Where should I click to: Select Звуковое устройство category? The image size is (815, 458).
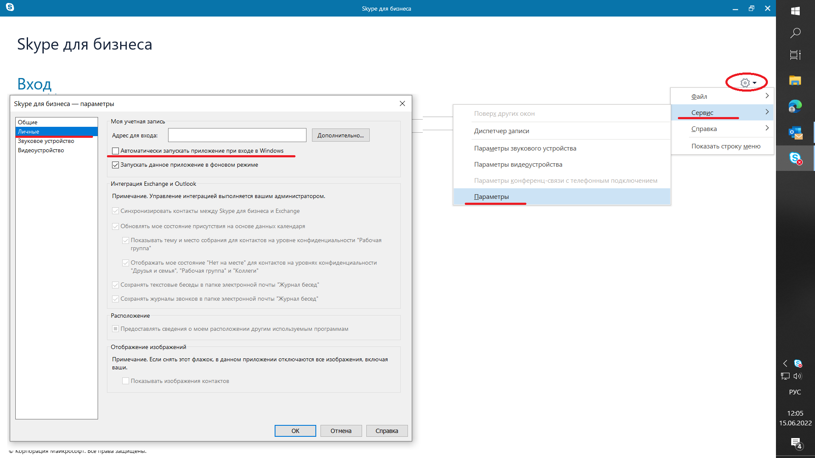[56, 141]
